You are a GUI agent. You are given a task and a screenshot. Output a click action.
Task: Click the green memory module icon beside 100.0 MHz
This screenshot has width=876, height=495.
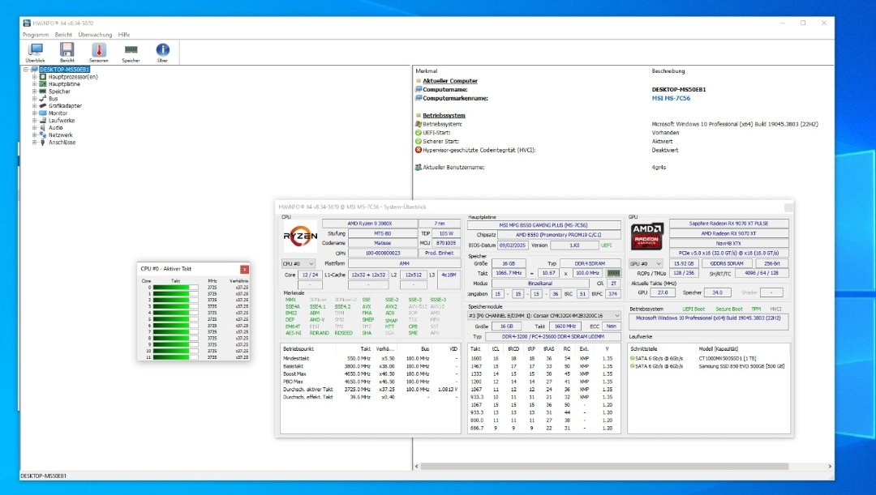pyautogui.click(x=613, y=273)
